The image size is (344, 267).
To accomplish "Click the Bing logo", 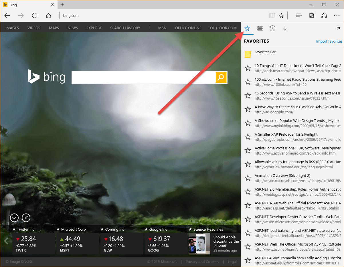I will pos(47,77).
